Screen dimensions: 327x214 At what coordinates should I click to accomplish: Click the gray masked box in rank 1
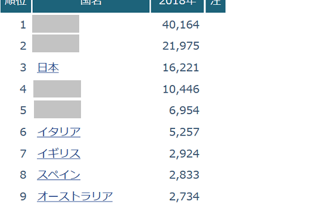[x=55, y=24]
